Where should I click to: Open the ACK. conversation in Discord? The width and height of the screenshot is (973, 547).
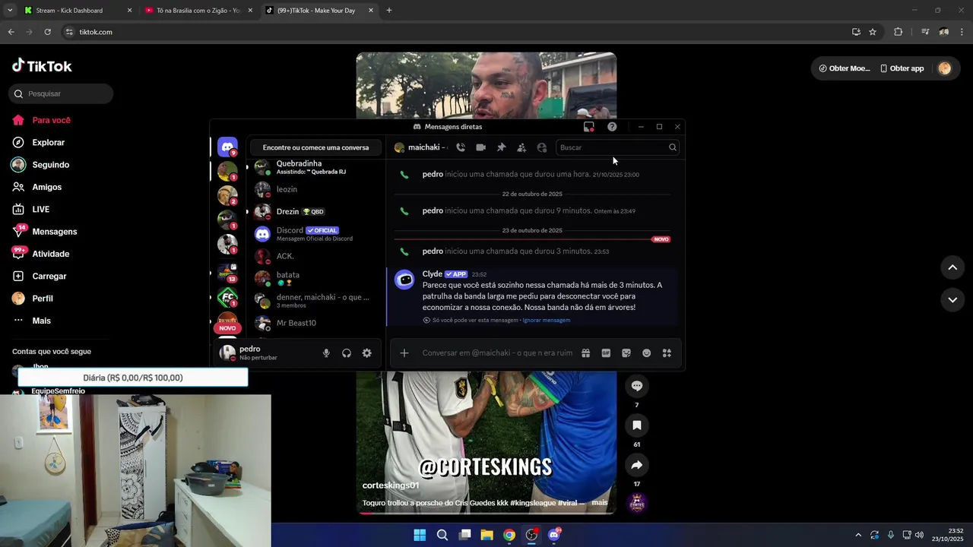(315, 256)
